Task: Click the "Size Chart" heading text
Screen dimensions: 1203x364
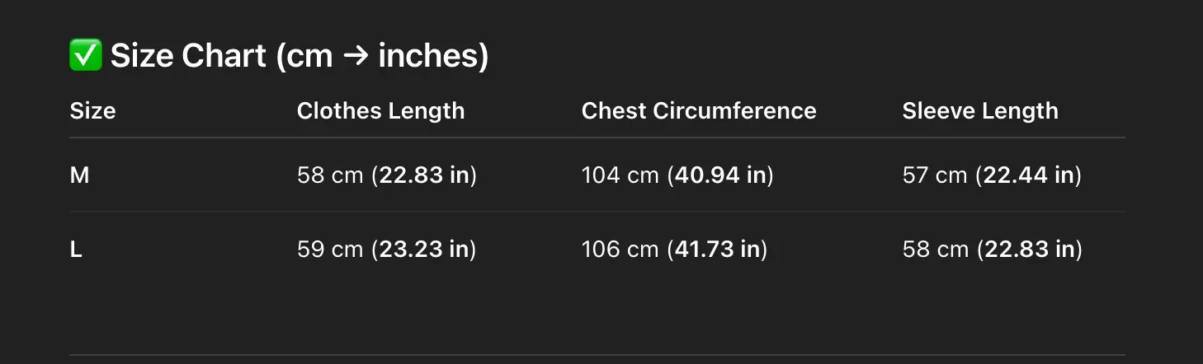Action: (189, 56)
